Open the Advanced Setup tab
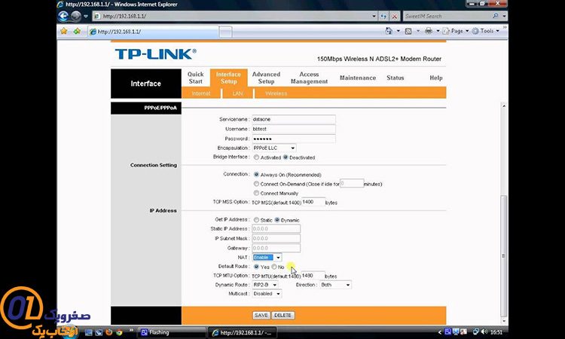Screen dimensions: 565x339 [x=266, y=78]
